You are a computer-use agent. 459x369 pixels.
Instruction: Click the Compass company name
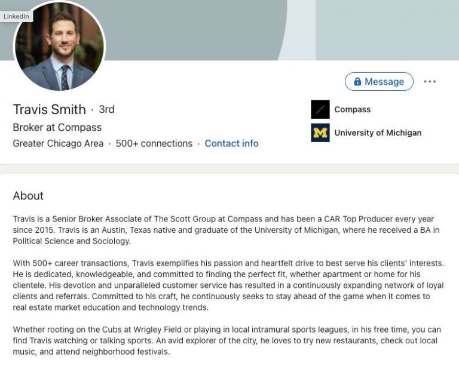[x=352, y=109]
